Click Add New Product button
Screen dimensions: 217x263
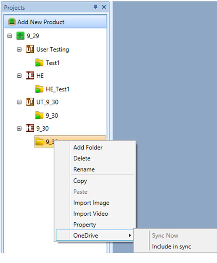(x=55, y=21)
